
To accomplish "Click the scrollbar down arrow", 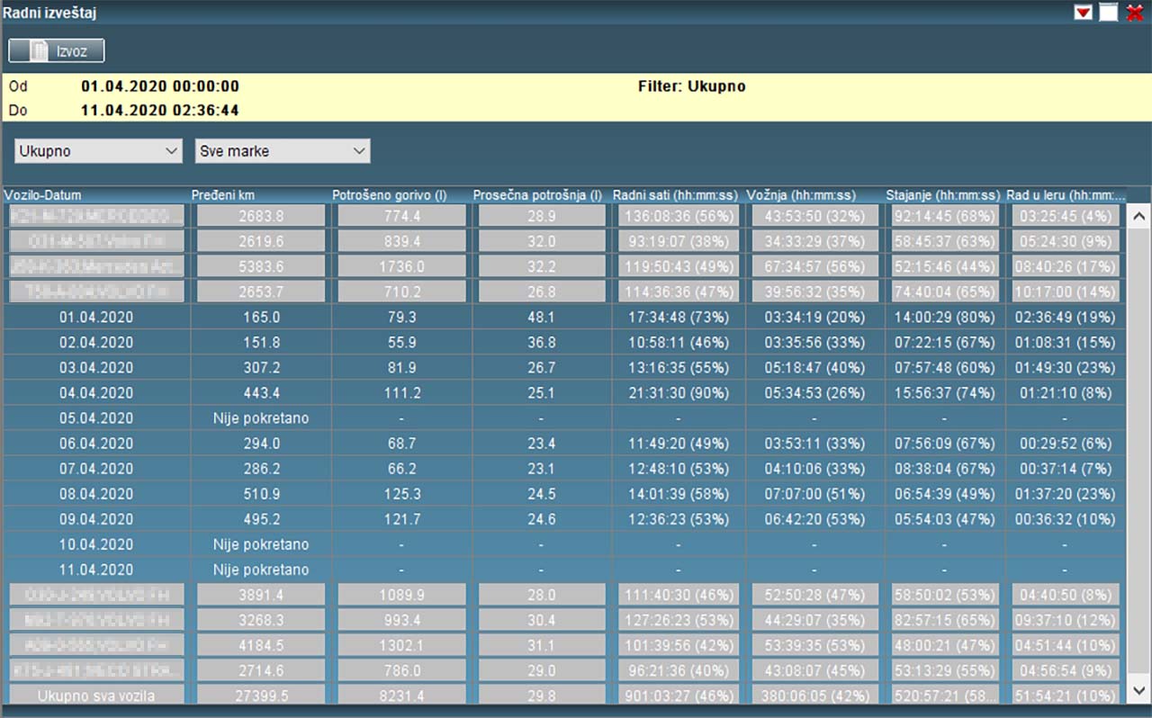I will 1138,690.
